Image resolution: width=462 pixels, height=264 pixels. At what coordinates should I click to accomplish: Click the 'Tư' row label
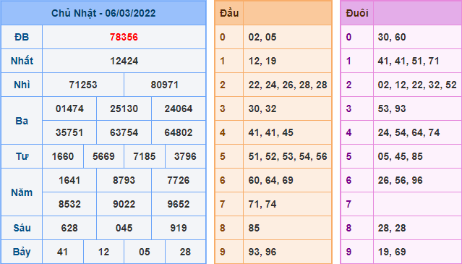pyautogui.click(x=22, y=156)
